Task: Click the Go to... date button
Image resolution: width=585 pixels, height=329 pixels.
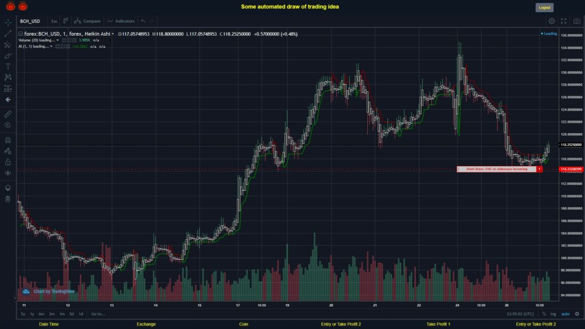Action: pos(98,314)
